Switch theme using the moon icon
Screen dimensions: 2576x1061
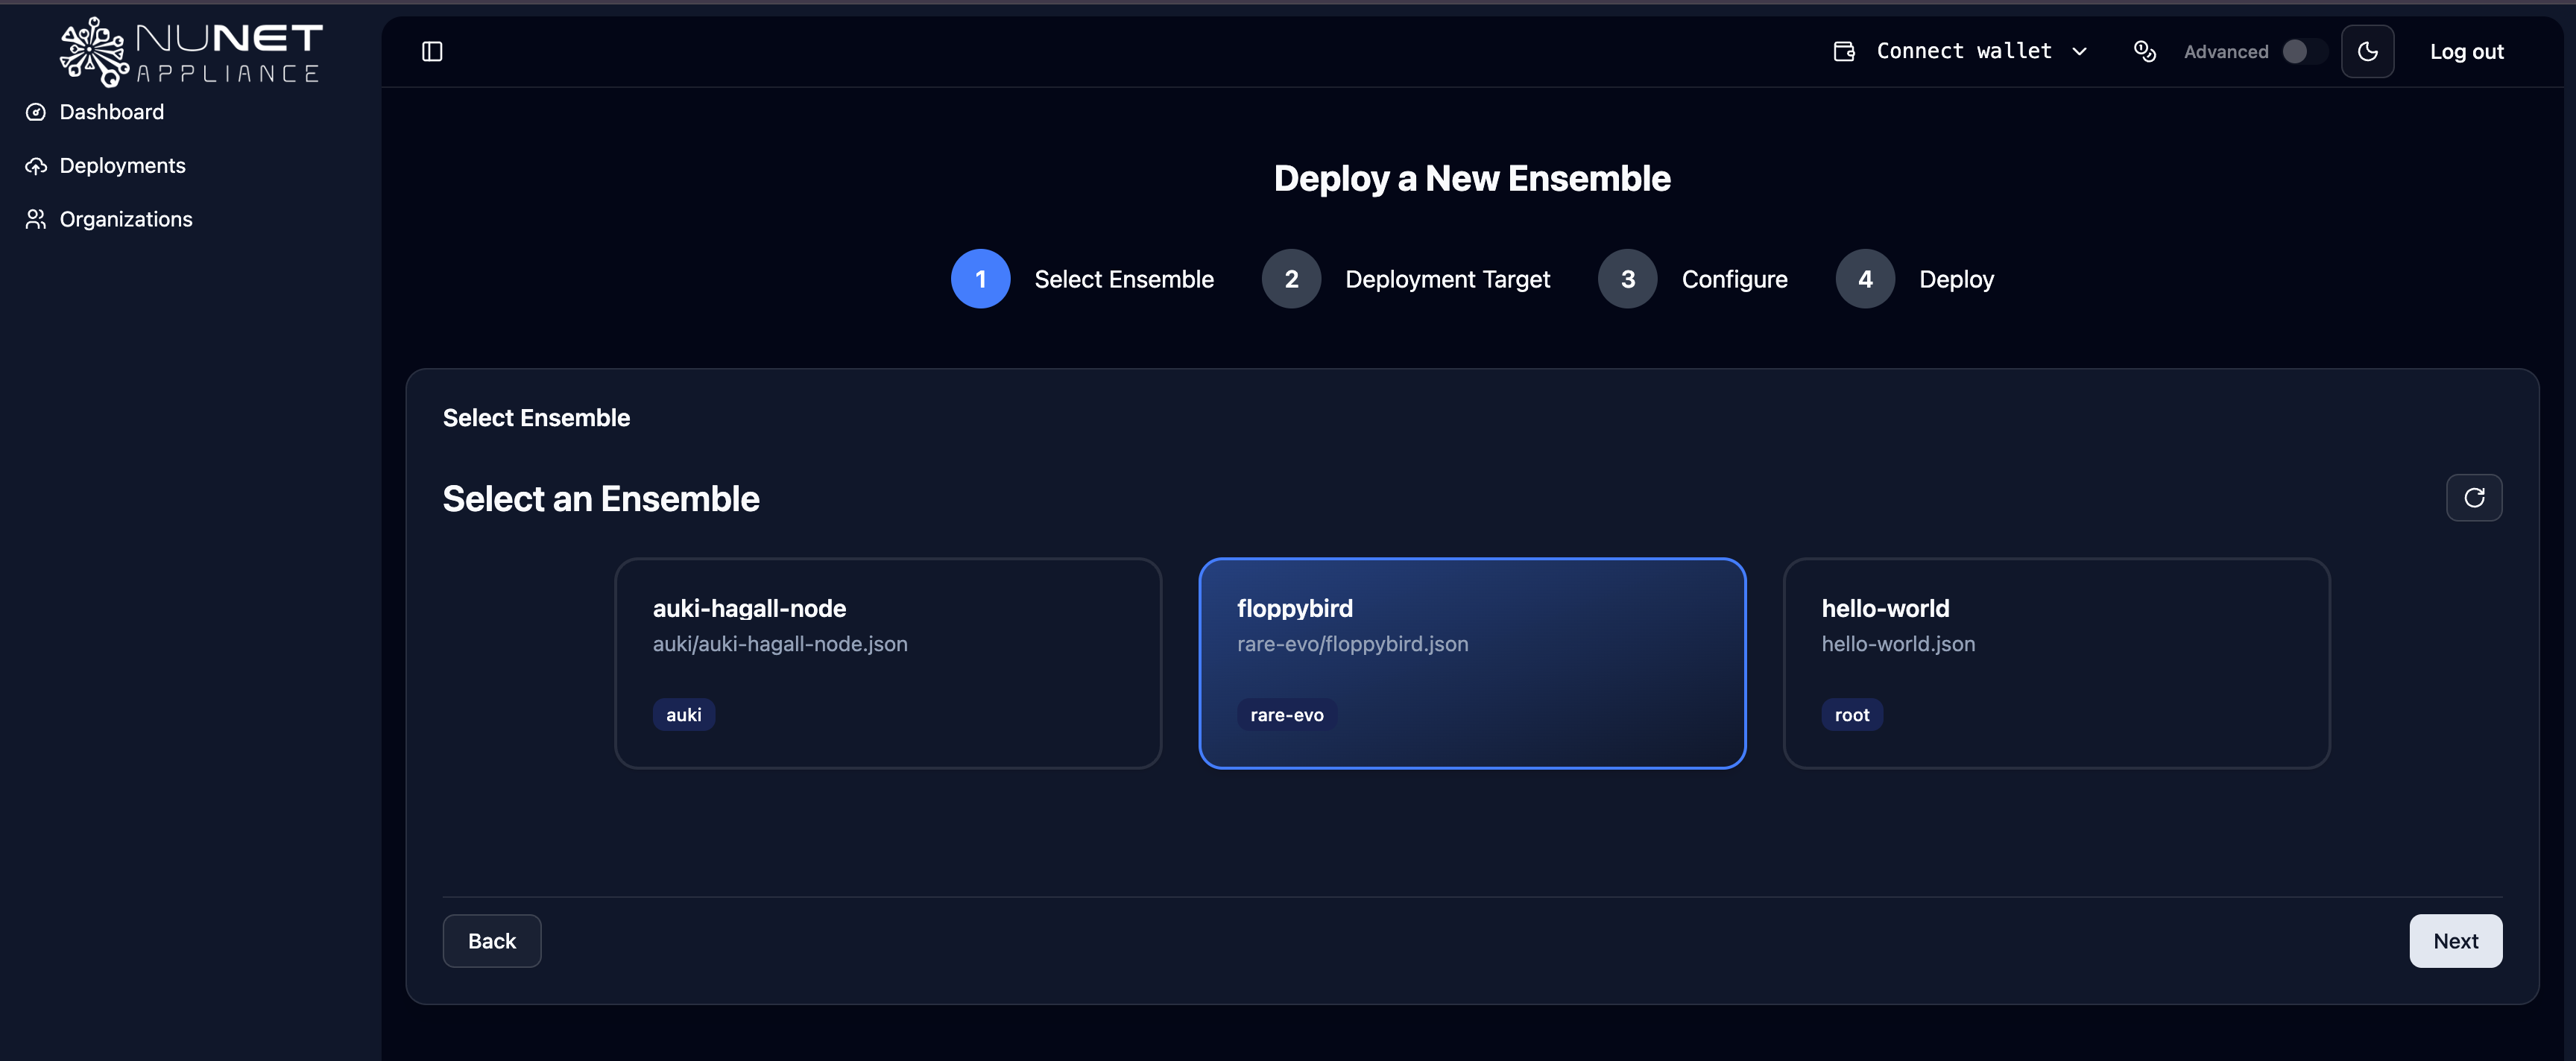click(x=2368, y=51)
